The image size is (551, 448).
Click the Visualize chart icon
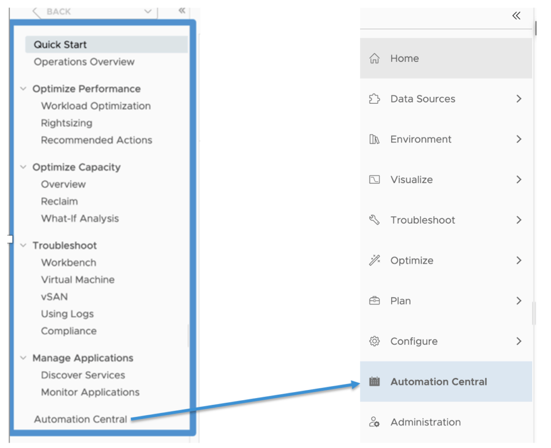tap(375, 180)
